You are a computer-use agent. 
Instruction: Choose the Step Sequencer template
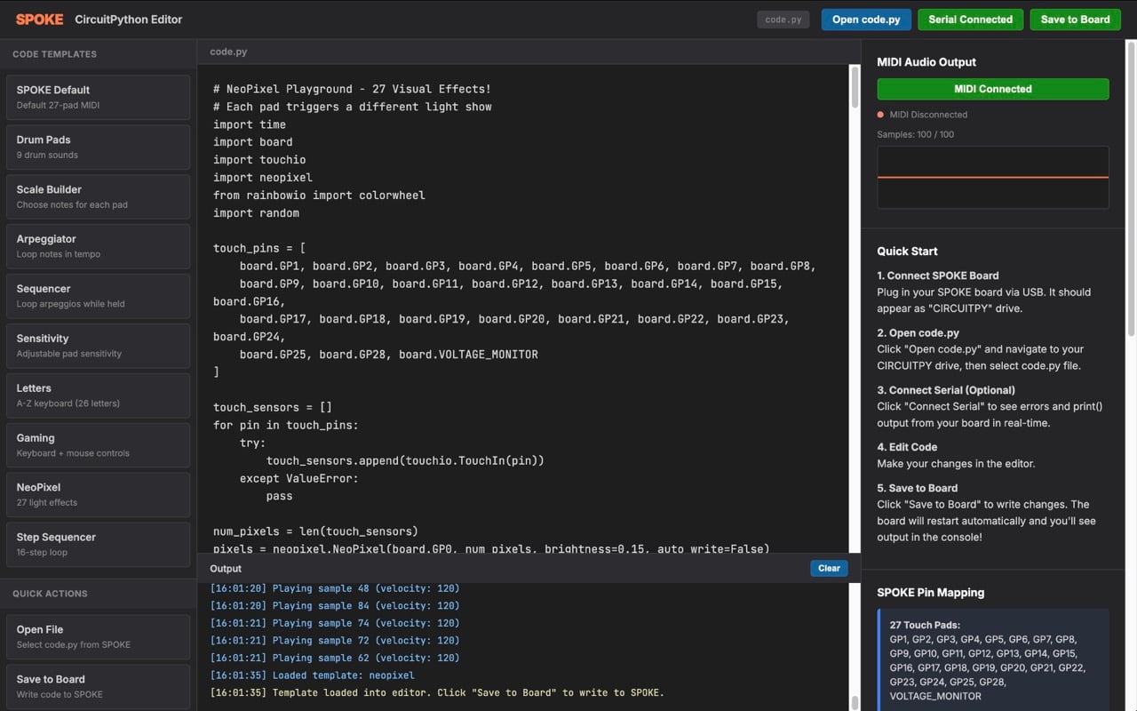[x=98, y=545]
